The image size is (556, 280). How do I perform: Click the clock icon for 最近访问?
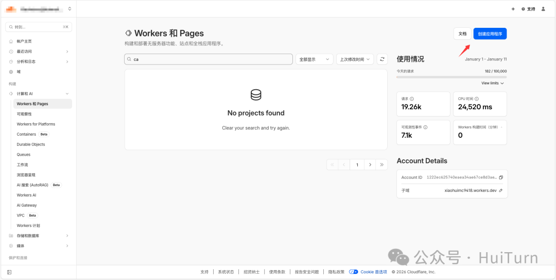(x=11, y=52)
